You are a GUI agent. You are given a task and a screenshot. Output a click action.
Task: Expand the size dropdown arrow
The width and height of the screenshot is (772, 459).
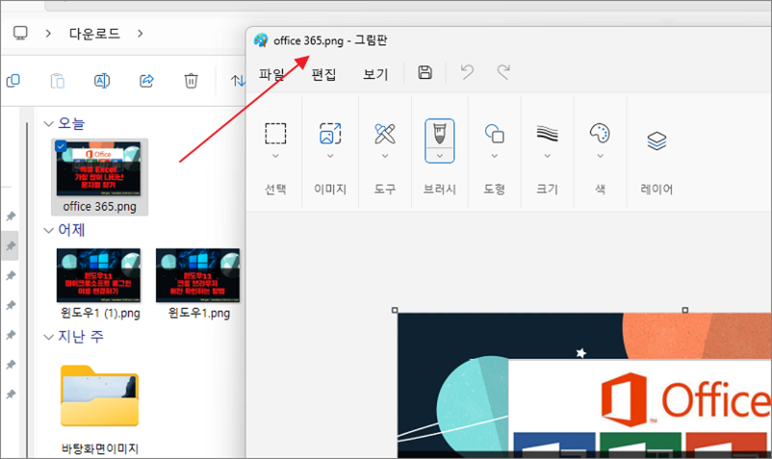[x=547, y=156]
